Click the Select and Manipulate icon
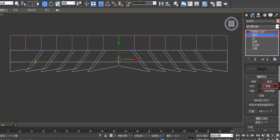Viewport: 280px width, 140px height. [86, 4]
